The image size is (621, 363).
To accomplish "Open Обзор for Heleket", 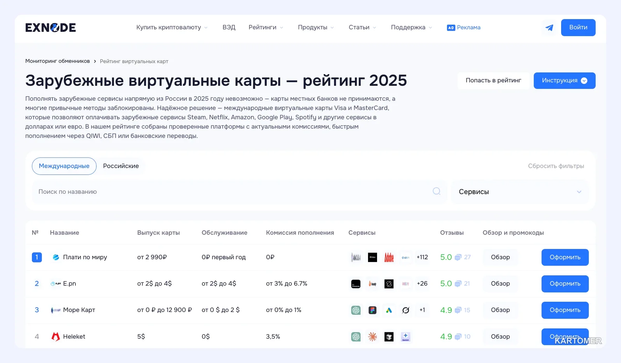I will tap(500, 337).
